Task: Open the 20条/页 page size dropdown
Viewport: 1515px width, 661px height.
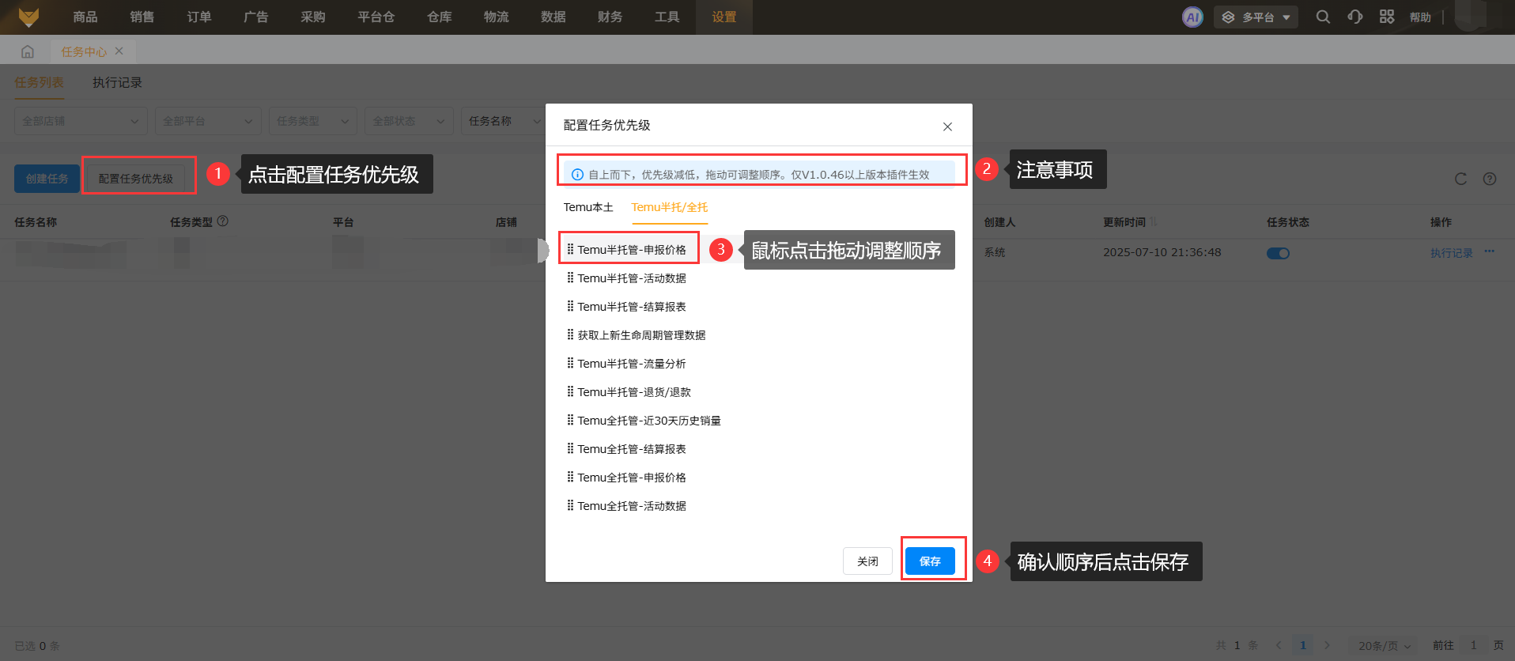Action: tap(1385, 646)
